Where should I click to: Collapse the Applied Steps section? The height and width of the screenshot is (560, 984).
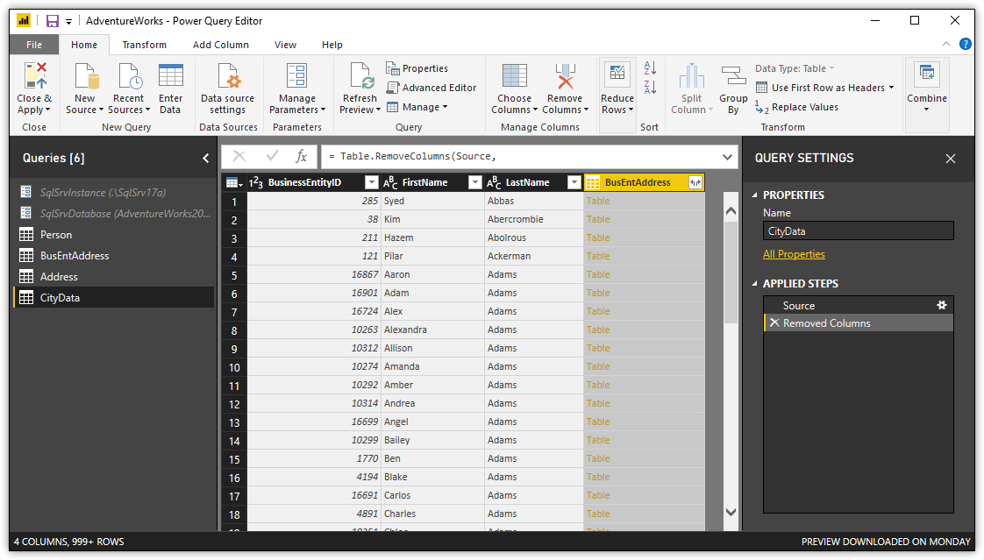pyautogui.click(x=755, y=283)
